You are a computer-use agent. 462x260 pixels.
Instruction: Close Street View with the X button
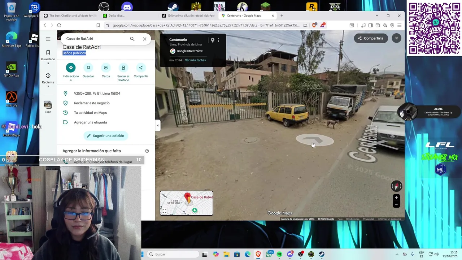pos(396,38)
